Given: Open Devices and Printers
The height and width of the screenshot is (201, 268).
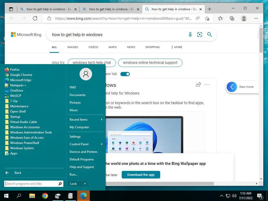Looking at the screenshot, I should point(83,152).
